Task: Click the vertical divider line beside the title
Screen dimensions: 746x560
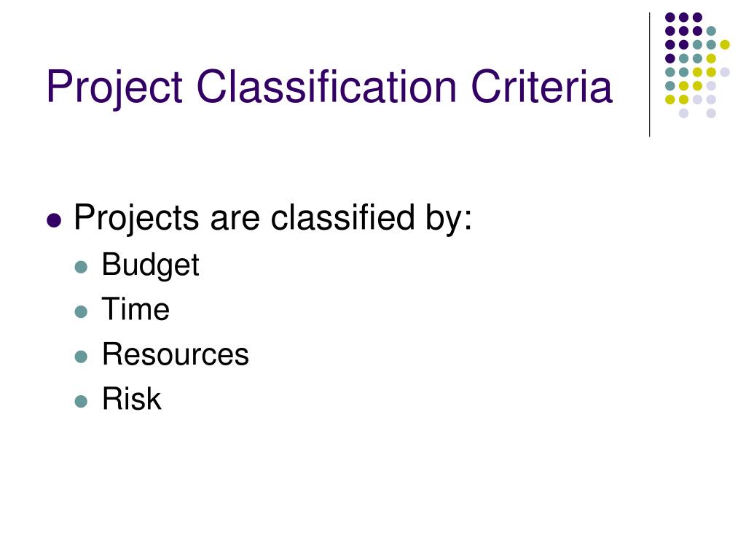Action: click(x=649, y=75)
